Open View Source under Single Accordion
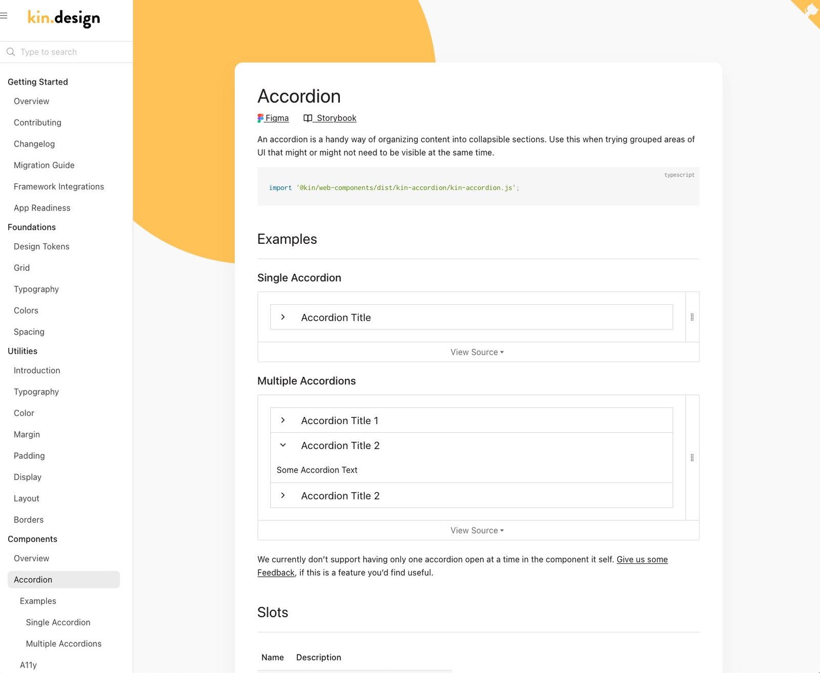Image resolution: width=820 pixels, height=673 pixels. point(478,352)
